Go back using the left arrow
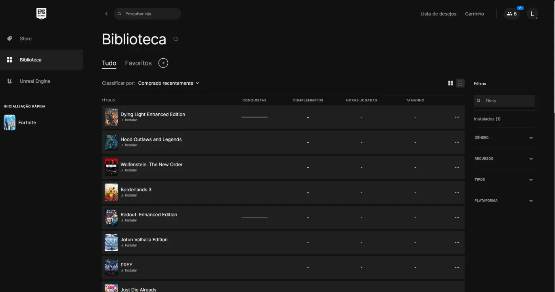The image size is (555, 292). (106, 14)
